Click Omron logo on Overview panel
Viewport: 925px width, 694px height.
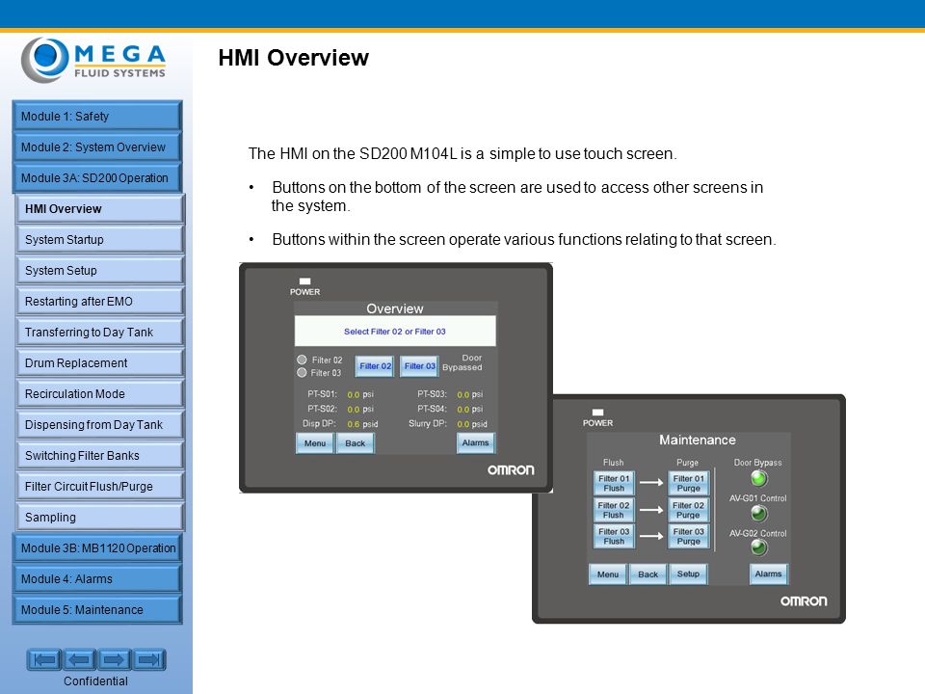511,469
